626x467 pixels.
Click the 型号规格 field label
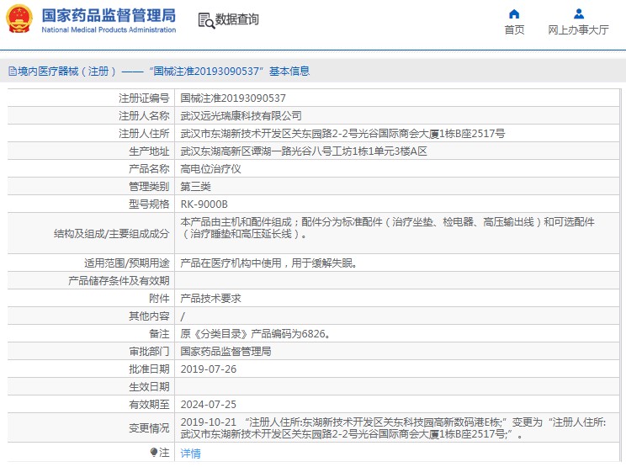click(149, 204)
